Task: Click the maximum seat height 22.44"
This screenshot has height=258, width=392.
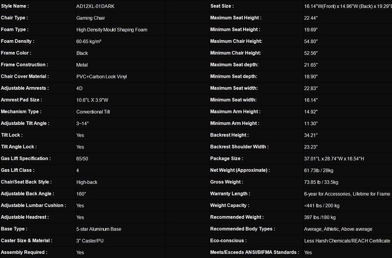Action: (x=311, y=18)
